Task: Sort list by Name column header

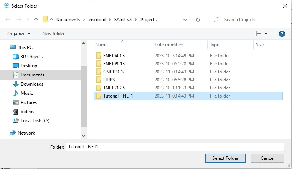Action: coord(101,45)
